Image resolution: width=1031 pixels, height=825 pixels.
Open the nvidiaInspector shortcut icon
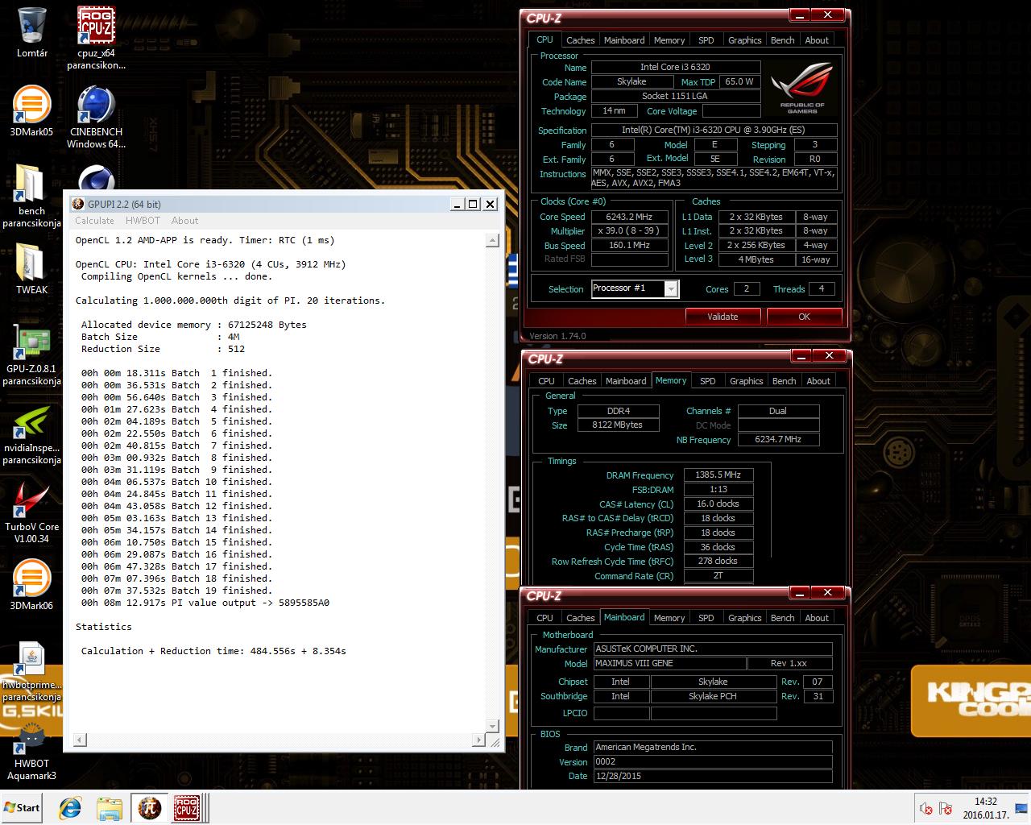pyautogui.click(x=31, y=421)
